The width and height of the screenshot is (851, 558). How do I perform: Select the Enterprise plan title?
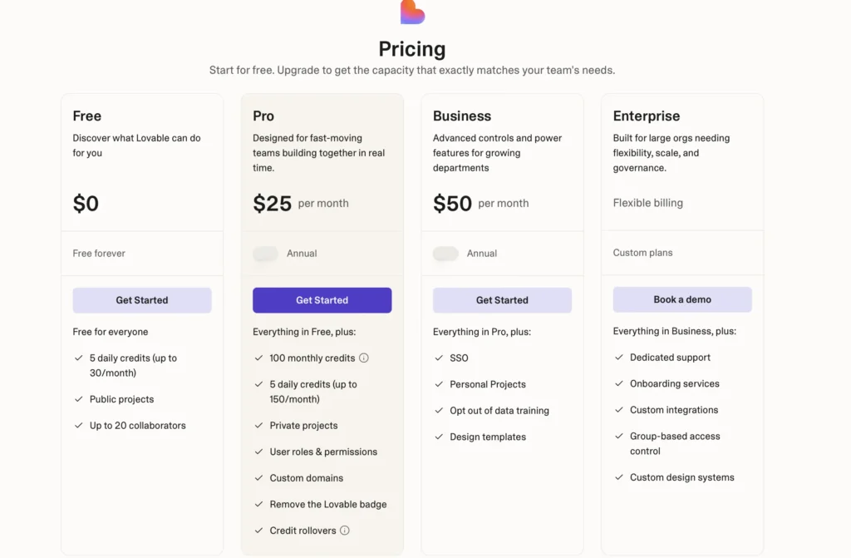click(647, 116)
